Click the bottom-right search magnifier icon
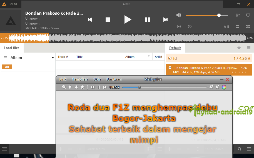The width and height of the screenshot is (254, 158). pyautogui.click(x=240, y=149)
